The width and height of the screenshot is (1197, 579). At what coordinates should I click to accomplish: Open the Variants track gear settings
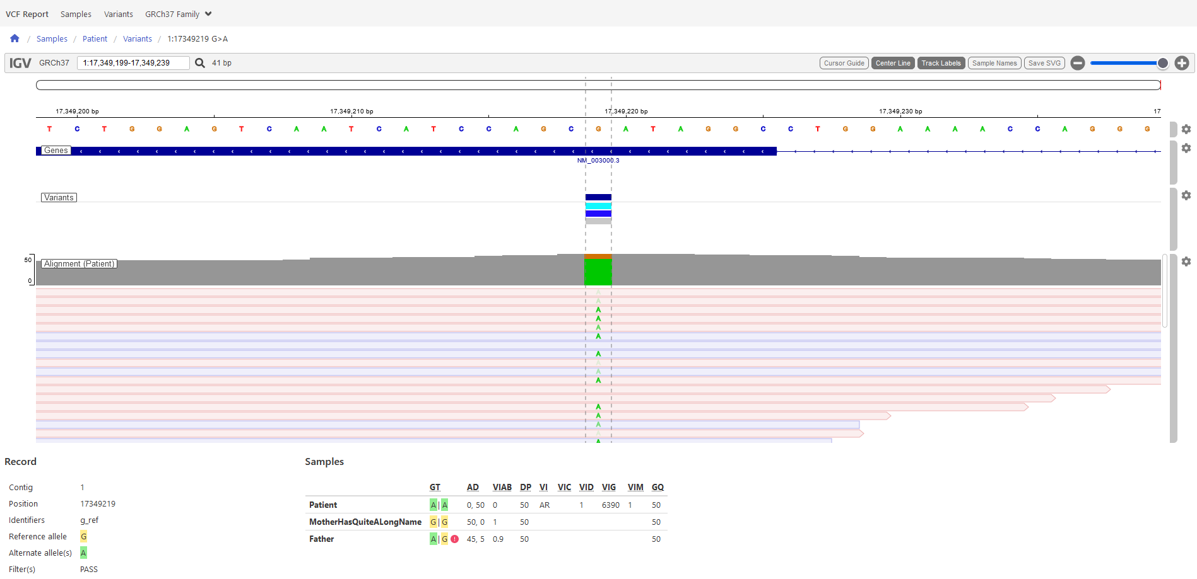(x=1186, y=195)
